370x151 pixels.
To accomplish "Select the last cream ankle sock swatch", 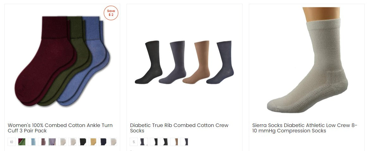I will coord(113,142).
